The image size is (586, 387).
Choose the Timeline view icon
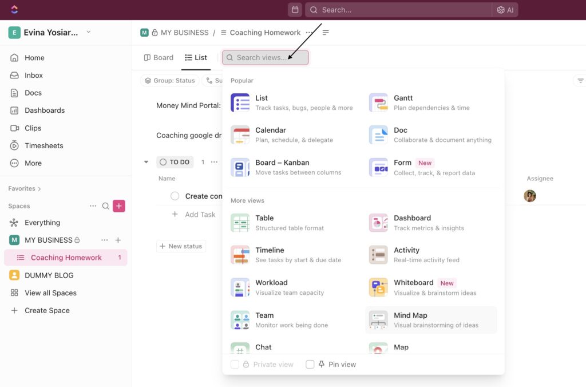pos(240,255)
